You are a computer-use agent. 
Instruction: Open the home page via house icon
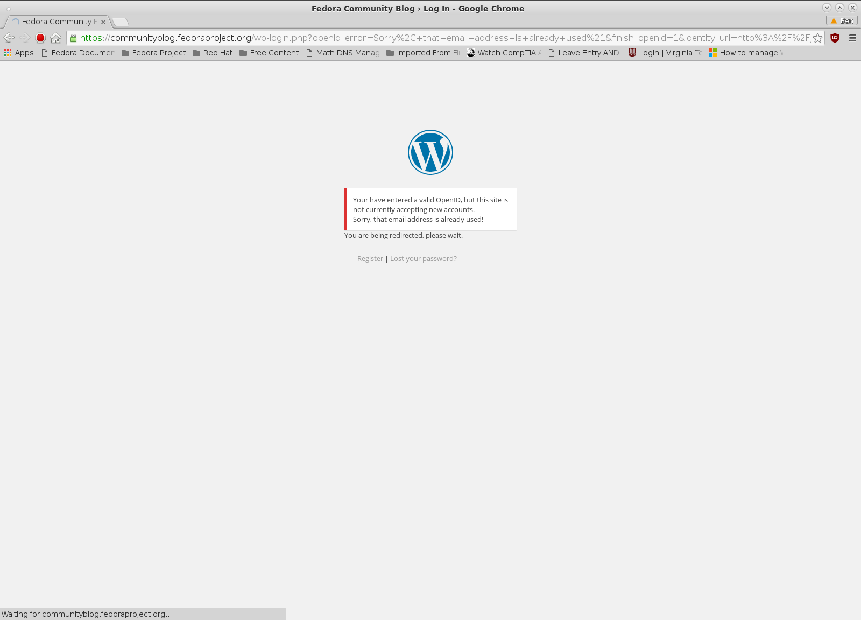(55, 38)
